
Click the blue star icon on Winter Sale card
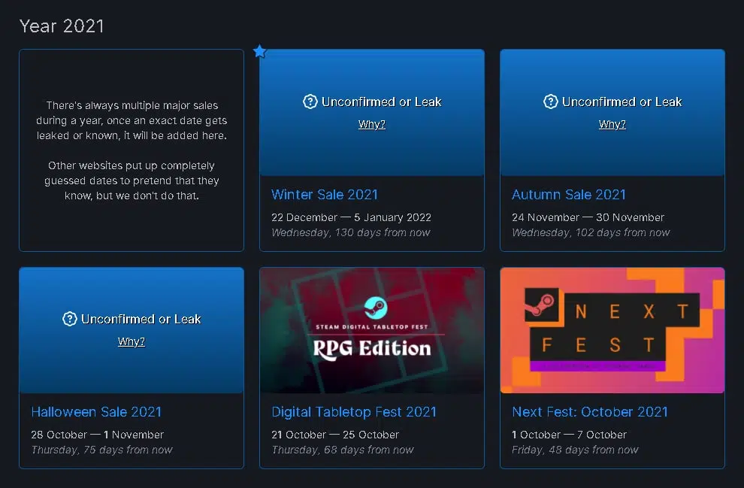point(259,51)
